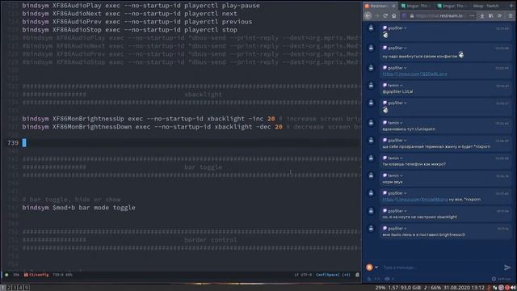Click restream.io URL address bar

[439, 15]
